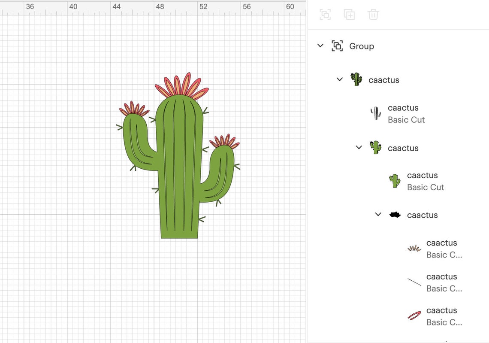Click the Group icon beside the Group label

tap(338, 46)
